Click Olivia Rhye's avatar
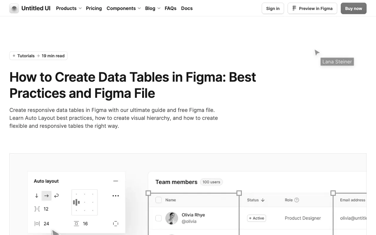Image resolution: width=376 pixels, height=235 pixels. click(172, 218)
